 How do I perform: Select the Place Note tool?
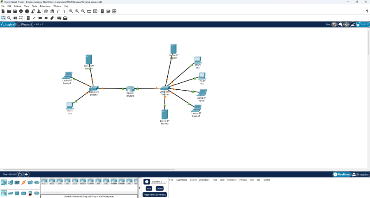pyautogui.click(x=28, y=18)
